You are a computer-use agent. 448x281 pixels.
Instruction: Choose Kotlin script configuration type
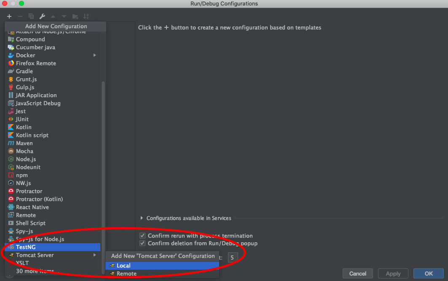click(x=53, y=135)
